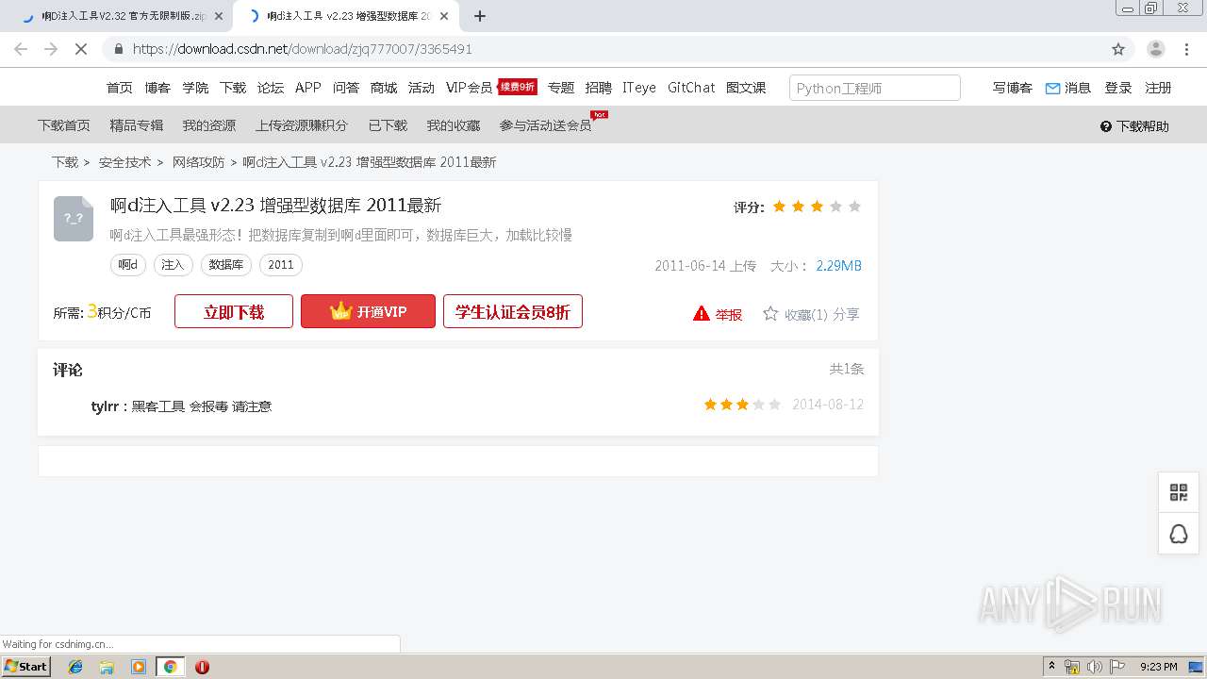Click 登录 link
Image resolution: width=1207 pixels, height=679 pixels.
pyautogui.click(x=1118, y=88)
